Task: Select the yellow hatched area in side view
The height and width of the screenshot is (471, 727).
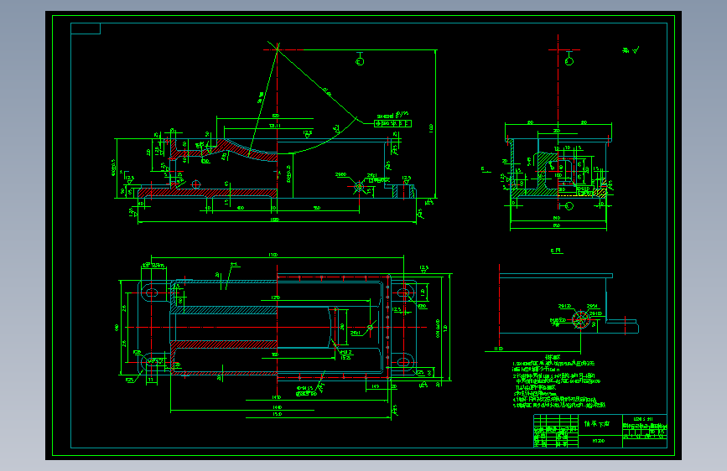Action: 600,192
